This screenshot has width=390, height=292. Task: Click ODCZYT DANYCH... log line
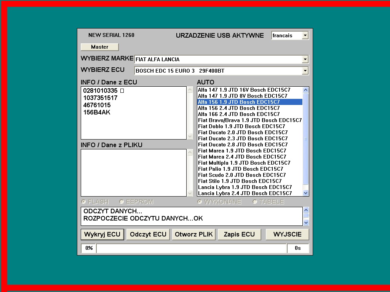point(113,211)
